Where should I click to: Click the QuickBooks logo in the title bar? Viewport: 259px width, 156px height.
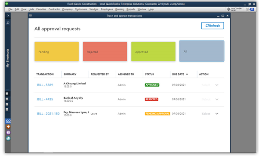coord(7,3)
